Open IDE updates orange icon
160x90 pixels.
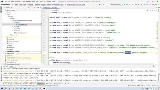(156, 4)
